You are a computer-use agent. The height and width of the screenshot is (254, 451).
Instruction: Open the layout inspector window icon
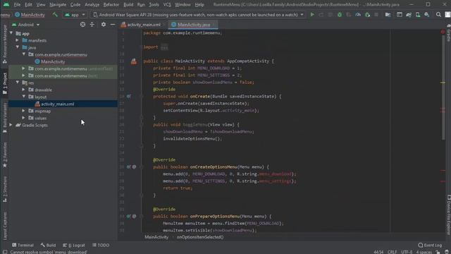click(x=400, y=15)
